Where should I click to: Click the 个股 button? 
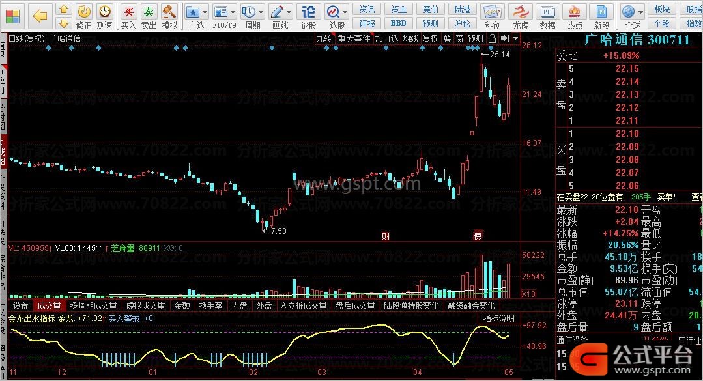(x=662, y=23)
